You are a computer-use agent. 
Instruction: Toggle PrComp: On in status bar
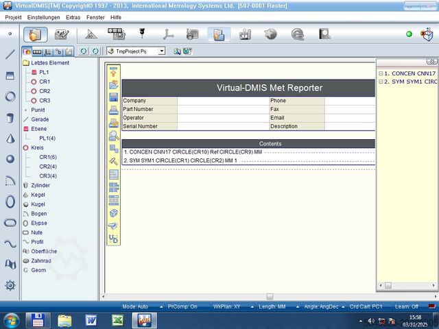pyautogui.click(x=182, y=306)
